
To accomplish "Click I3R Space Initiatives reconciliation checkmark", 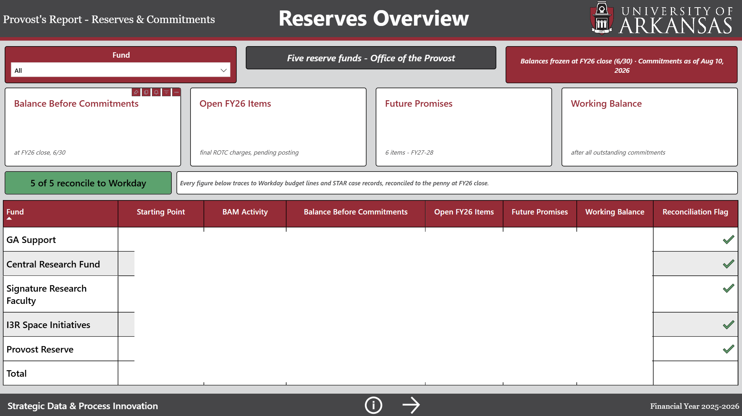I will 728,325.
